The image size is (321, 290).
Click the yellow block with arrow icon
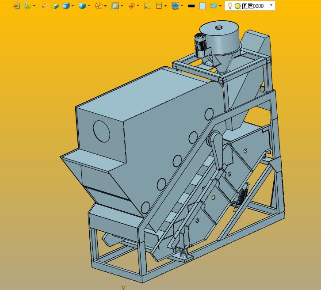[x=55, y=6]
